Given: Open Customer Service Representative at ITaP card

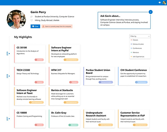Looking at the screenshot, I should tap(134, 119).
